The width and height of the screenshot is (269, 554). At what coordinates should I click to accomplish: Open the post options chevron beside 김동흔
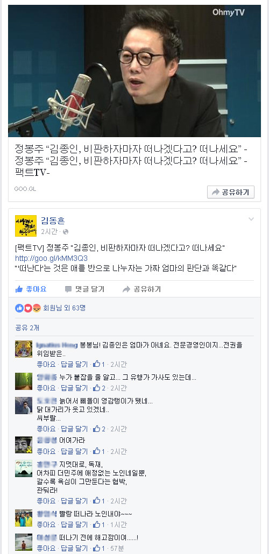click(251, 219)
